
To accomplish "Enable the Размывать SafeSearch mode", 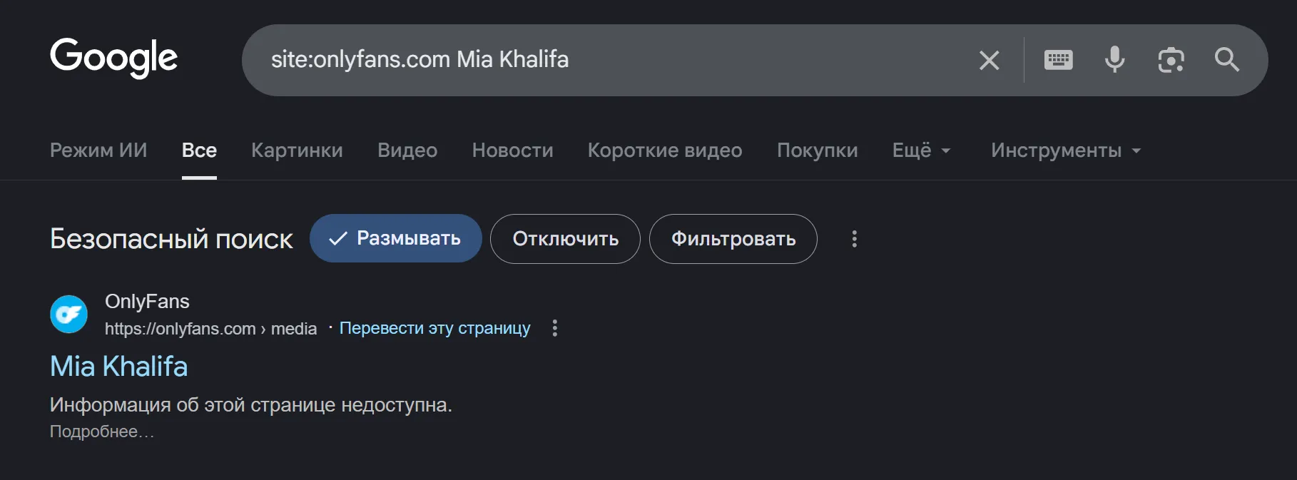I will (395, 238).
